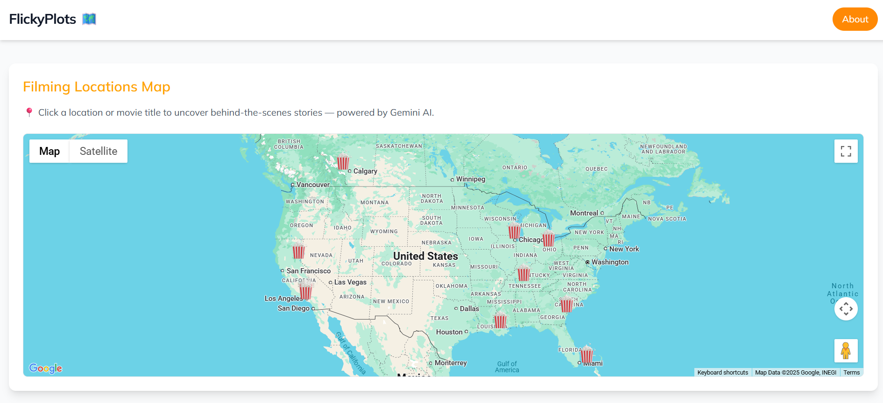
Task: Click the FlickyPlots site title
Action: click(x=42, y=19)
